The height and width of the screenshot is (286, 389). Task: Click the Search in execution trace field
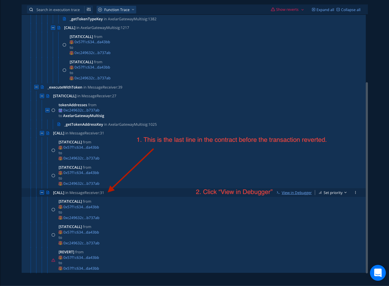pyautogui.click(x=58, y=10)
